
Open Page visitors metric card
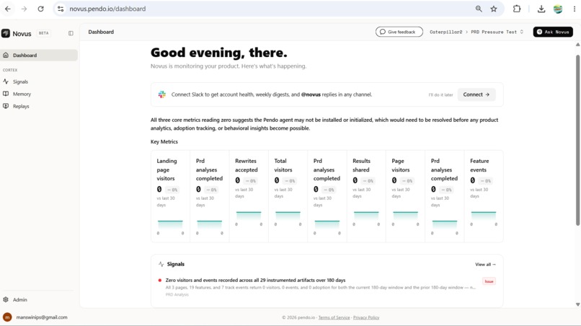(x=405, y=197)
